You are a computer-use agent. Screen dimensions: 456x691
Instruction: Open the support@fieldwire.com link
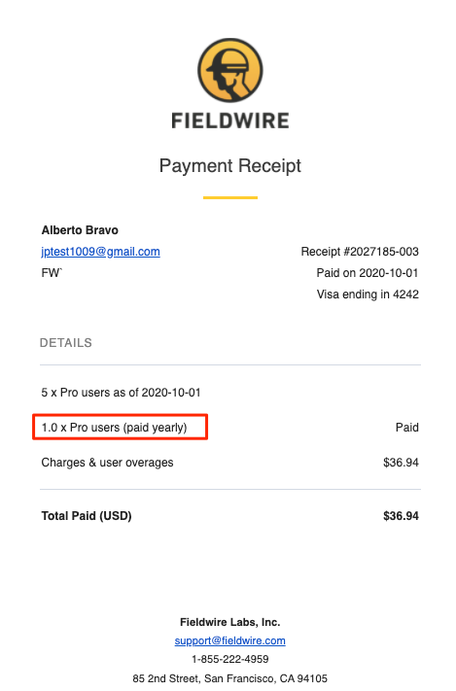pyautogui.click(x=229, y=640)
